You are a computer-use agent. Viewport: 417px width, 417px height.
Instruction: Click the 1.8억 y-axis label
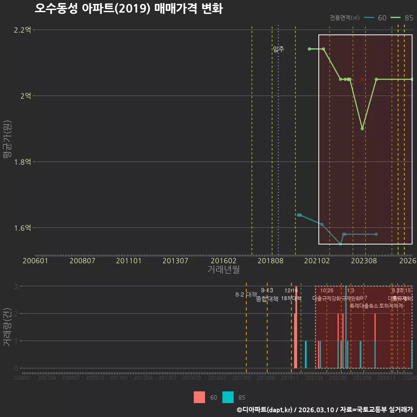23,162
